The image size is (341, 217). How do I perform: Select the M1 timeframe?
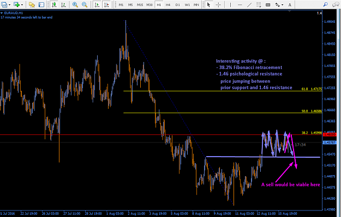tap(121, 5)
